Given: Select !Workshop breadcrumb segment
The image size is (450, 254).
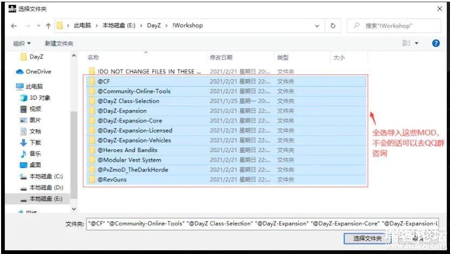Looking at the screenshot, I should (x=187, y=25).
